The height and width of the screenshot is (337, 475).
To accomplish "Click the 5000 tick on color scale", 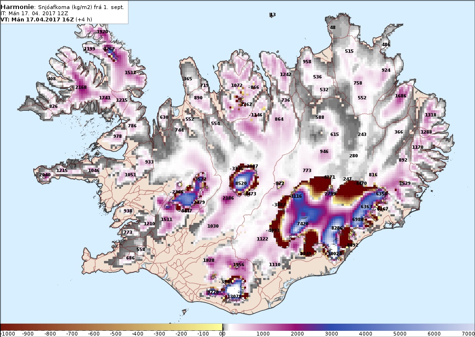I will (x=399, y=334).
